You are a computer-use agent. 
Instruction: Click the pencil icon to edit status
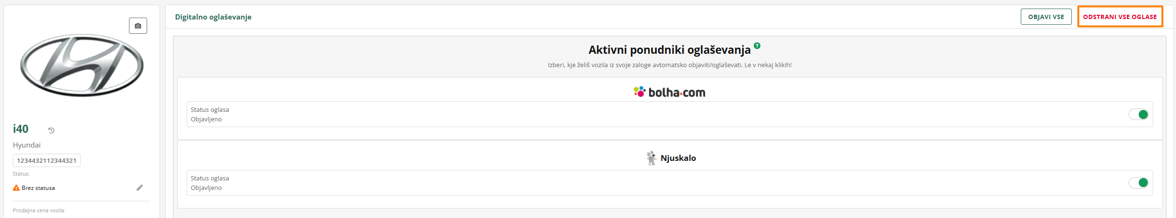[139, 188]
